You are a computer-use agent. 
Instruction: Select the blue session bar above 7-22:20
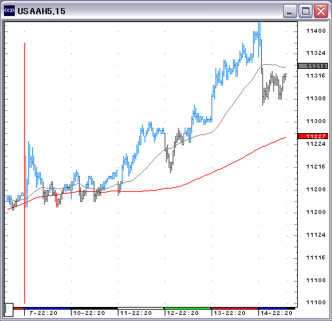(47, 308)
